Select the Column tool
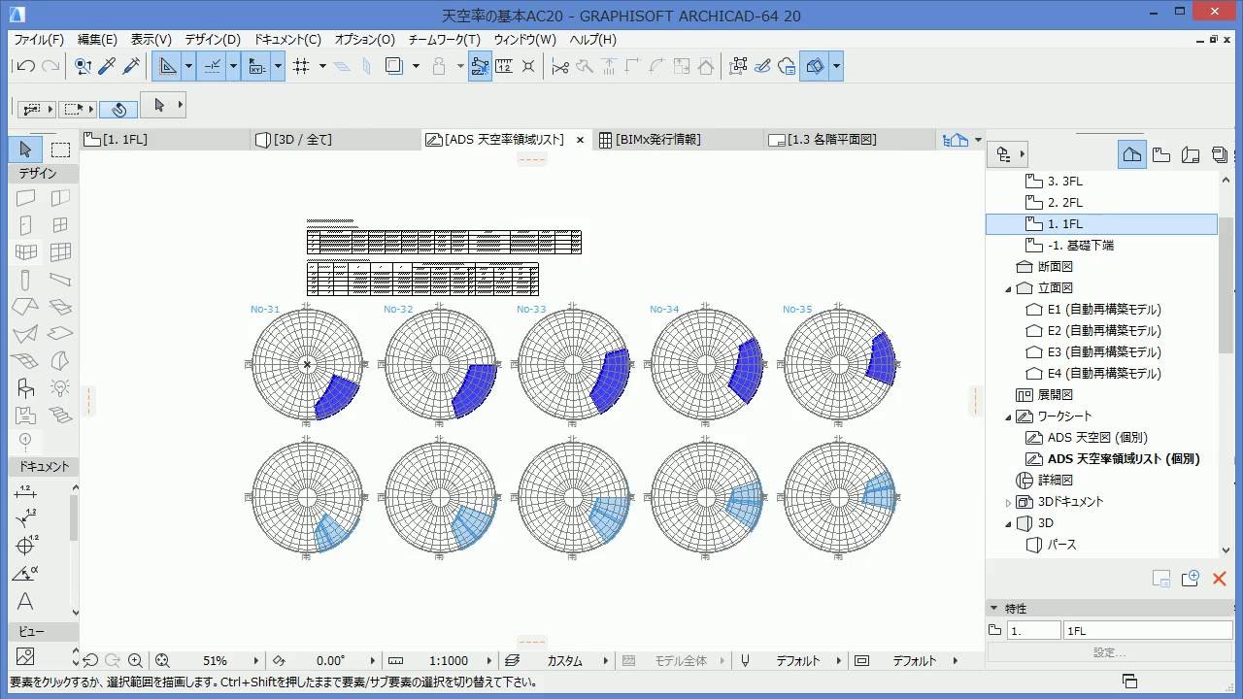This screenshot has height=699, width=1243. pos(25,280)
